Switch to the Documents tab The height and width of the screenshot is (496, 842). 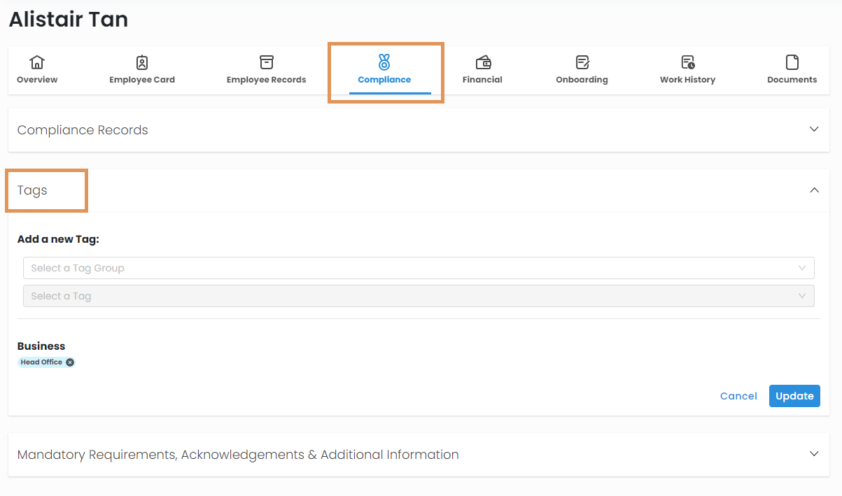[792, 70]
